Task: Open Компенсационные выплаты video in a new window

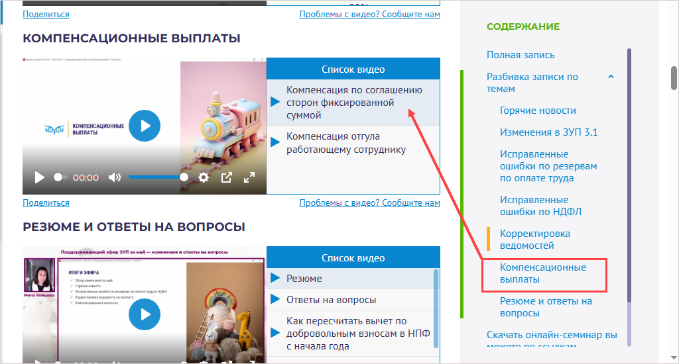Action: point(227,177)
